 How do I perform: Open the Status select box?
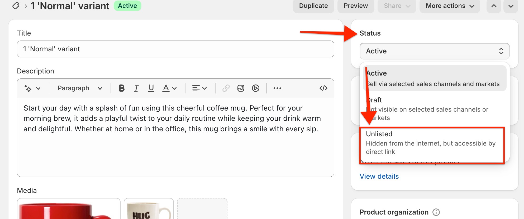point(435,51)
